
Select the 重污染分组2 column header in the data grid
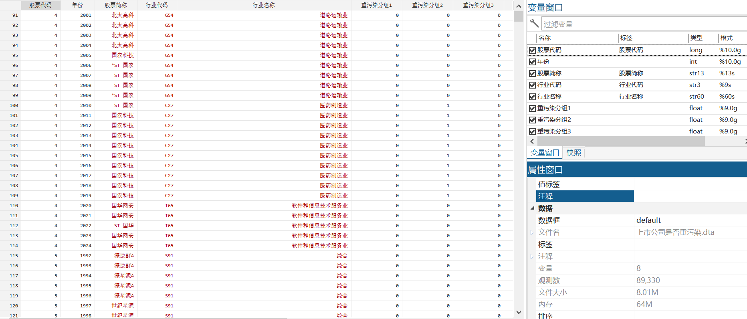[427, 5]
